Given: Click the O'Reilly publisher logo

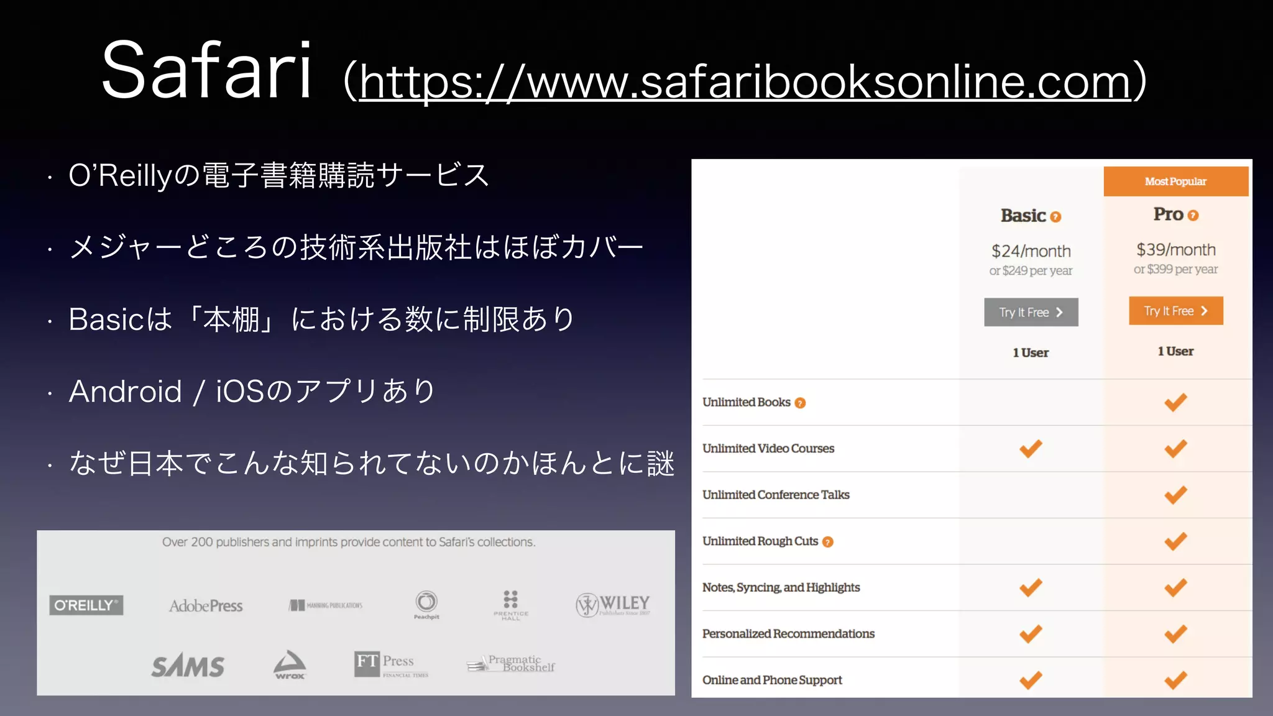Looking at the screenshot, I should coord(86,605).
